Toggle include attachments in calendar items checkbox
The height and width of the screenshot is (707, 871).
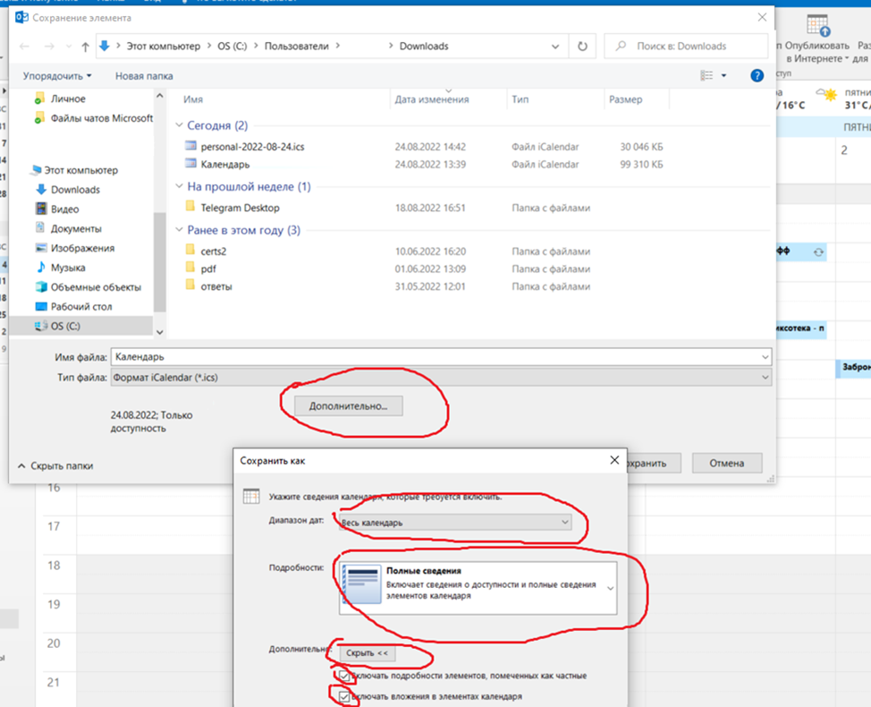tap(344, 696)
